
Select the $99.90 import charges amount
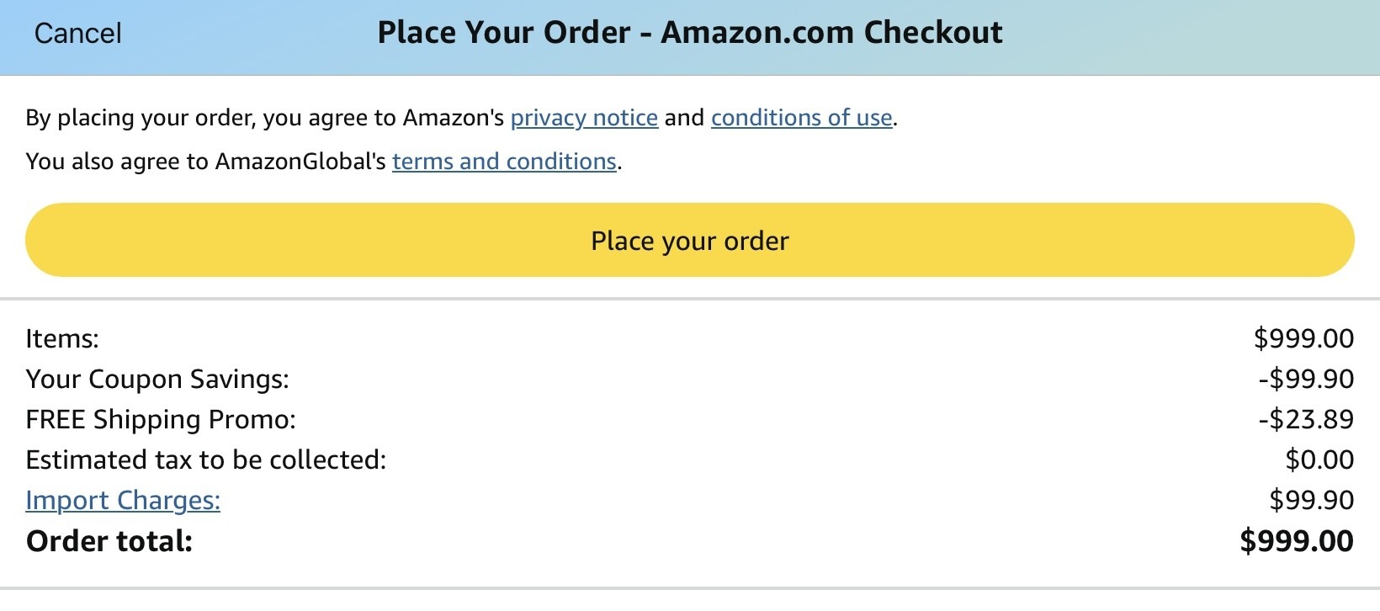pos(1311,500)
